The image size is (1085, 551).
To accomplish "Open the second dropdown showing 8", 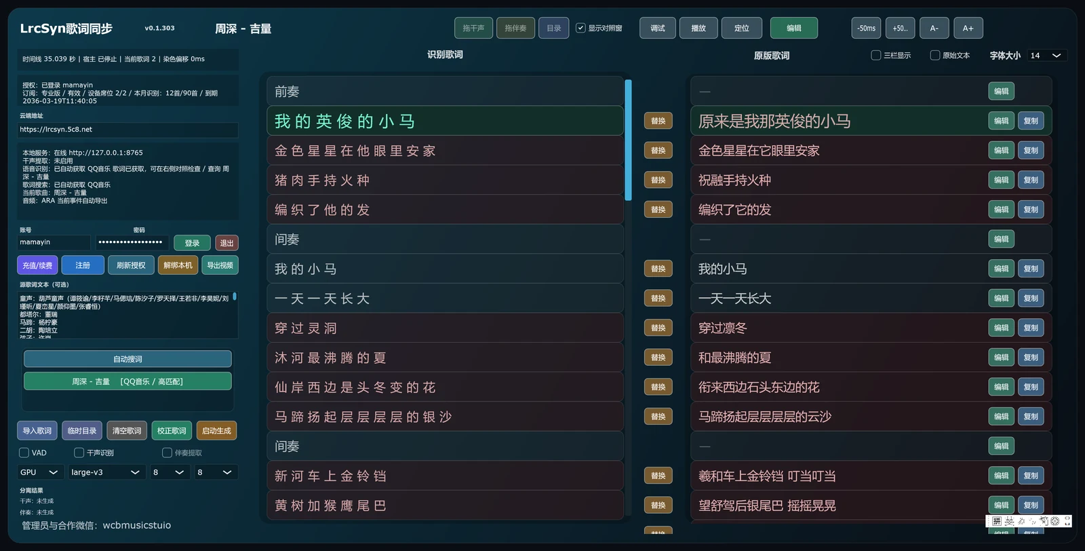I will [x=216, y=472].
